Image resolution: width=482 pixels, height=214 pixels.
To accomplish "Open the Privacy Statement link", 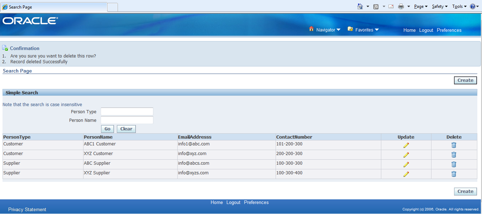I will click(x=27, y=209).
